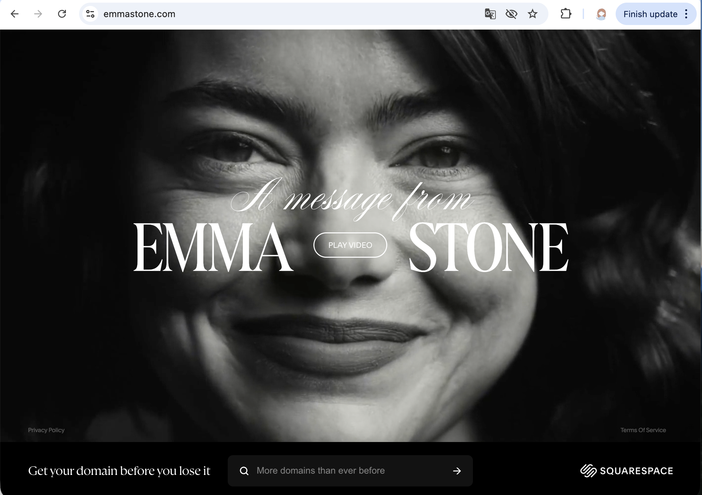This screenshot has width=702, height=495.
Task: Click the browser forward arrow
Action: 38,14
